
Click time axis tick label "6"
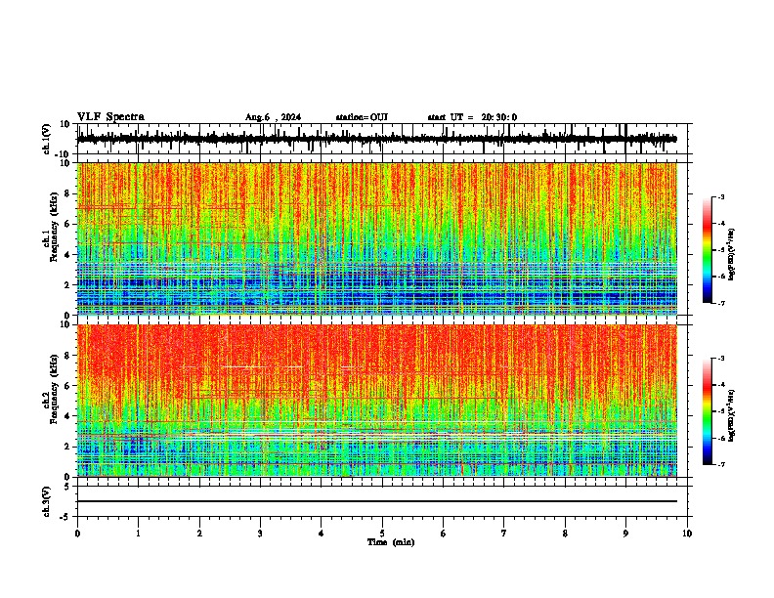(444, 534)
